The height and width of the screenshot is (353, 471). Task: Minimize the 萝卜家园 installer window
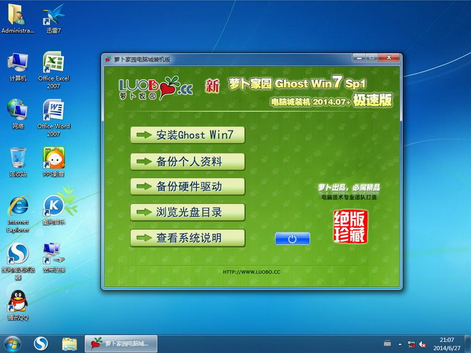tap(358, 58)
